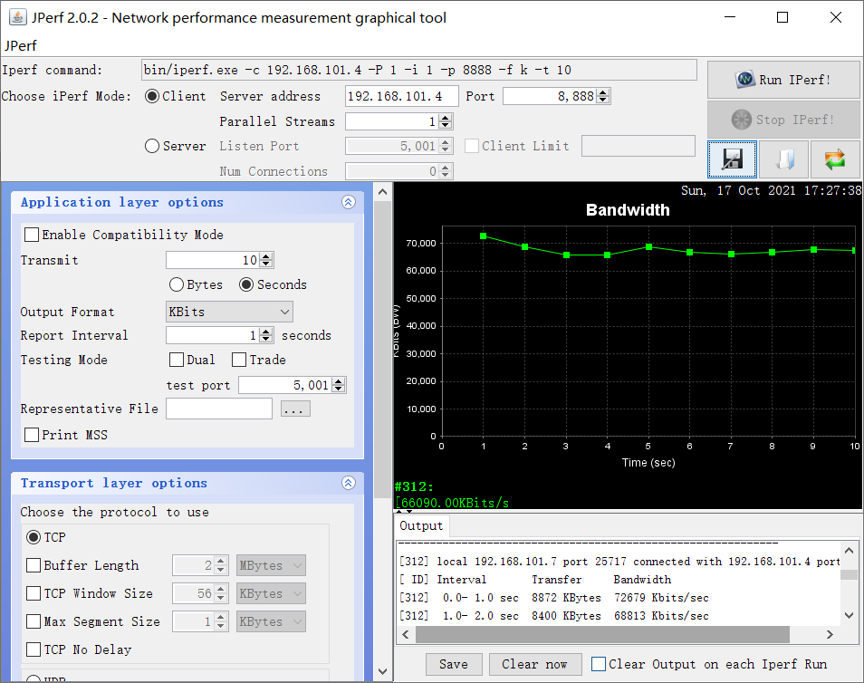Screen dimensions: 864x683
Task: Toggle Clear Output on each Iperf Run
Action: [599, 664]
